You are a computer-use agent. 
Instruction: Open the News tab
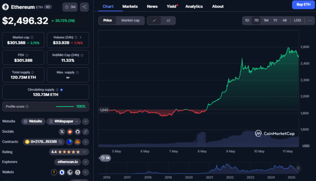(152, 6)
